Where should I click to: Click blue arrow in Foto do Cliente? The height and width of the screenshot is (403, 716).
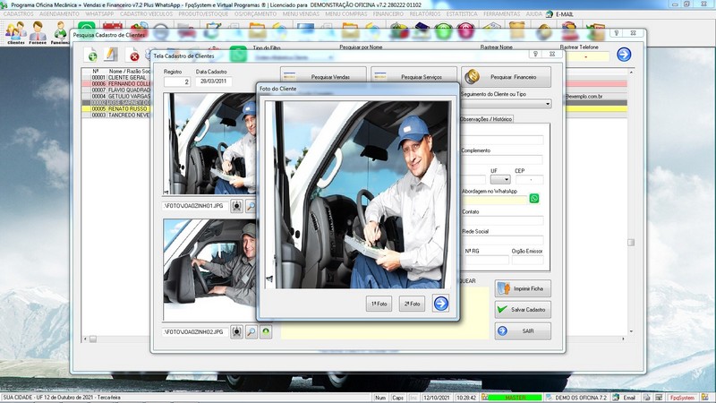[440, 304]
